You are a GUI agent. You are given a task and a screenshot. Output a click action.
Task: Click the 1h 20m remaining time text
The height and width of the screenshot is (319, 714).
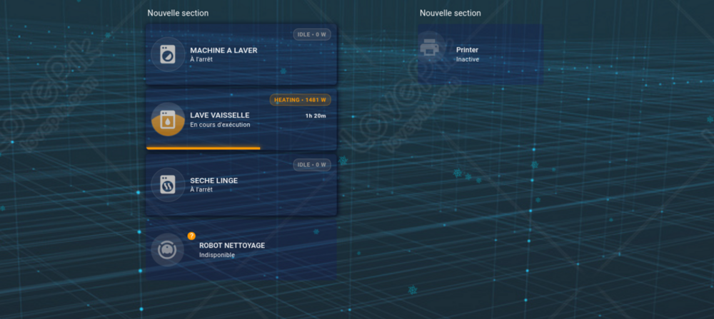tap(316, 116)
